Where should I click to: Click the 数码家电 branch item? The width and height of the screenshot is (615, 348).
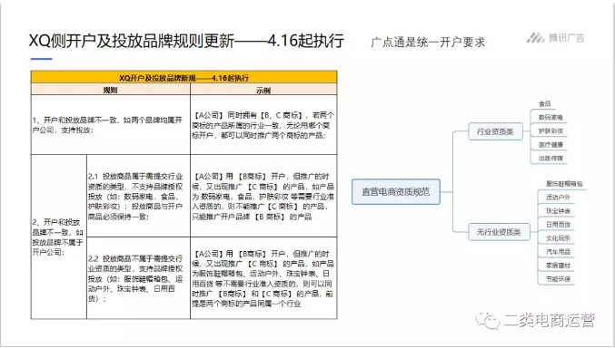click(551, 118)
